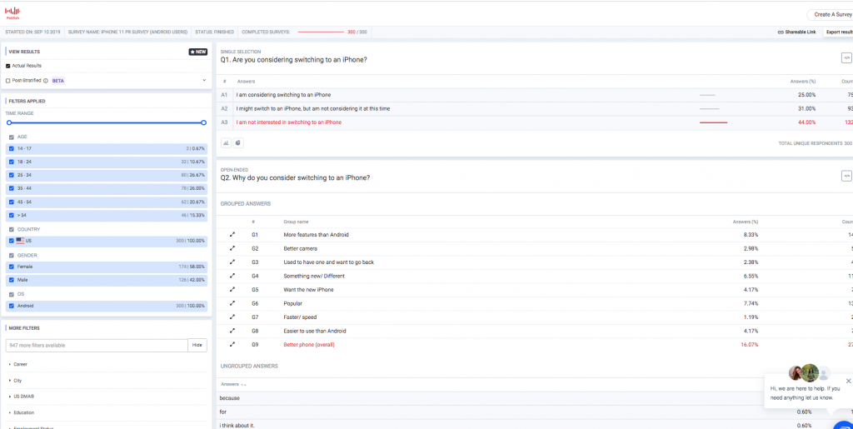This screenshot has width=853, height=429.
Task: Sort ungrouped Answers column
Action: tap(234, 384)
